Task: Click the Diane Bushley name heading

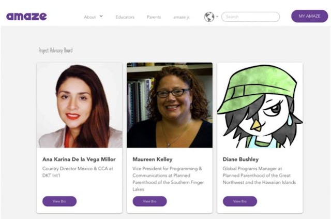Action: coord(242,159)
